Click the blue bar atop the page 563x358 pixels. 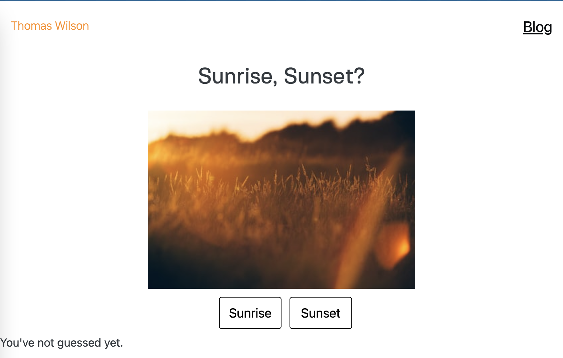[281, 1]
